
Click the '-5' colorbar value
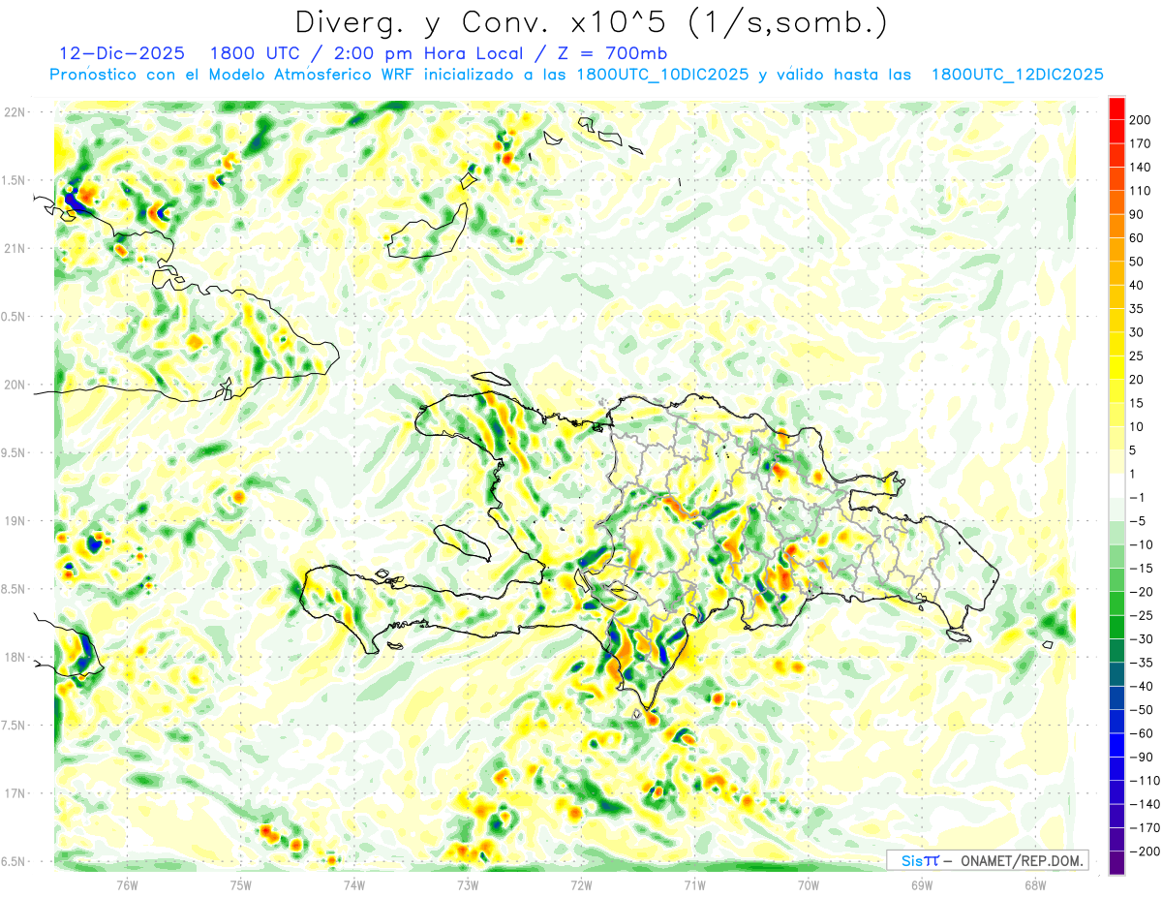pos(1137,521)
